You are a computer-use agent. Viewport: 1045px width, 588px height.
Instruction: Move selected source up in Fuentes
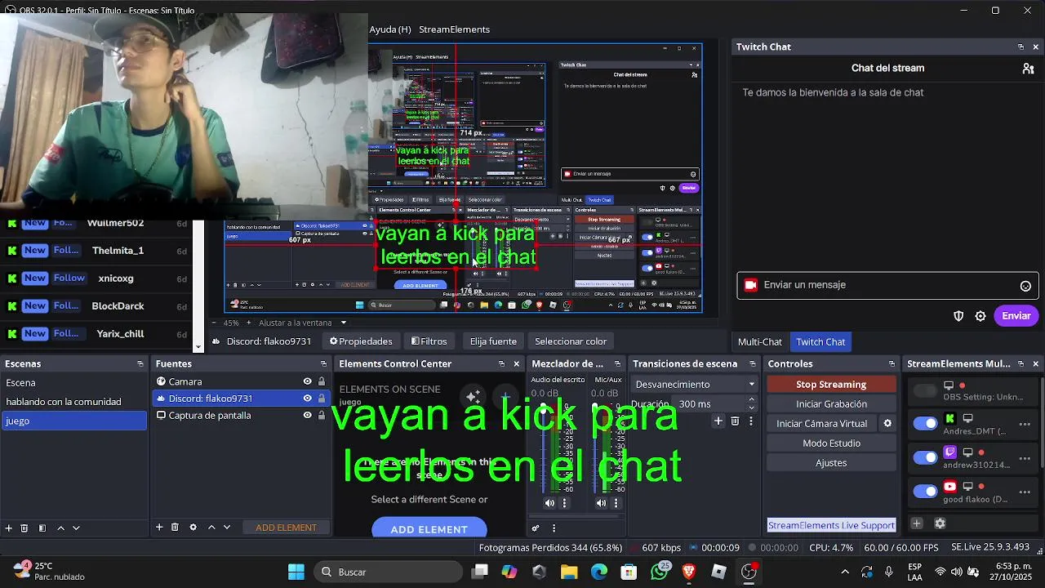tap(211, 528)
